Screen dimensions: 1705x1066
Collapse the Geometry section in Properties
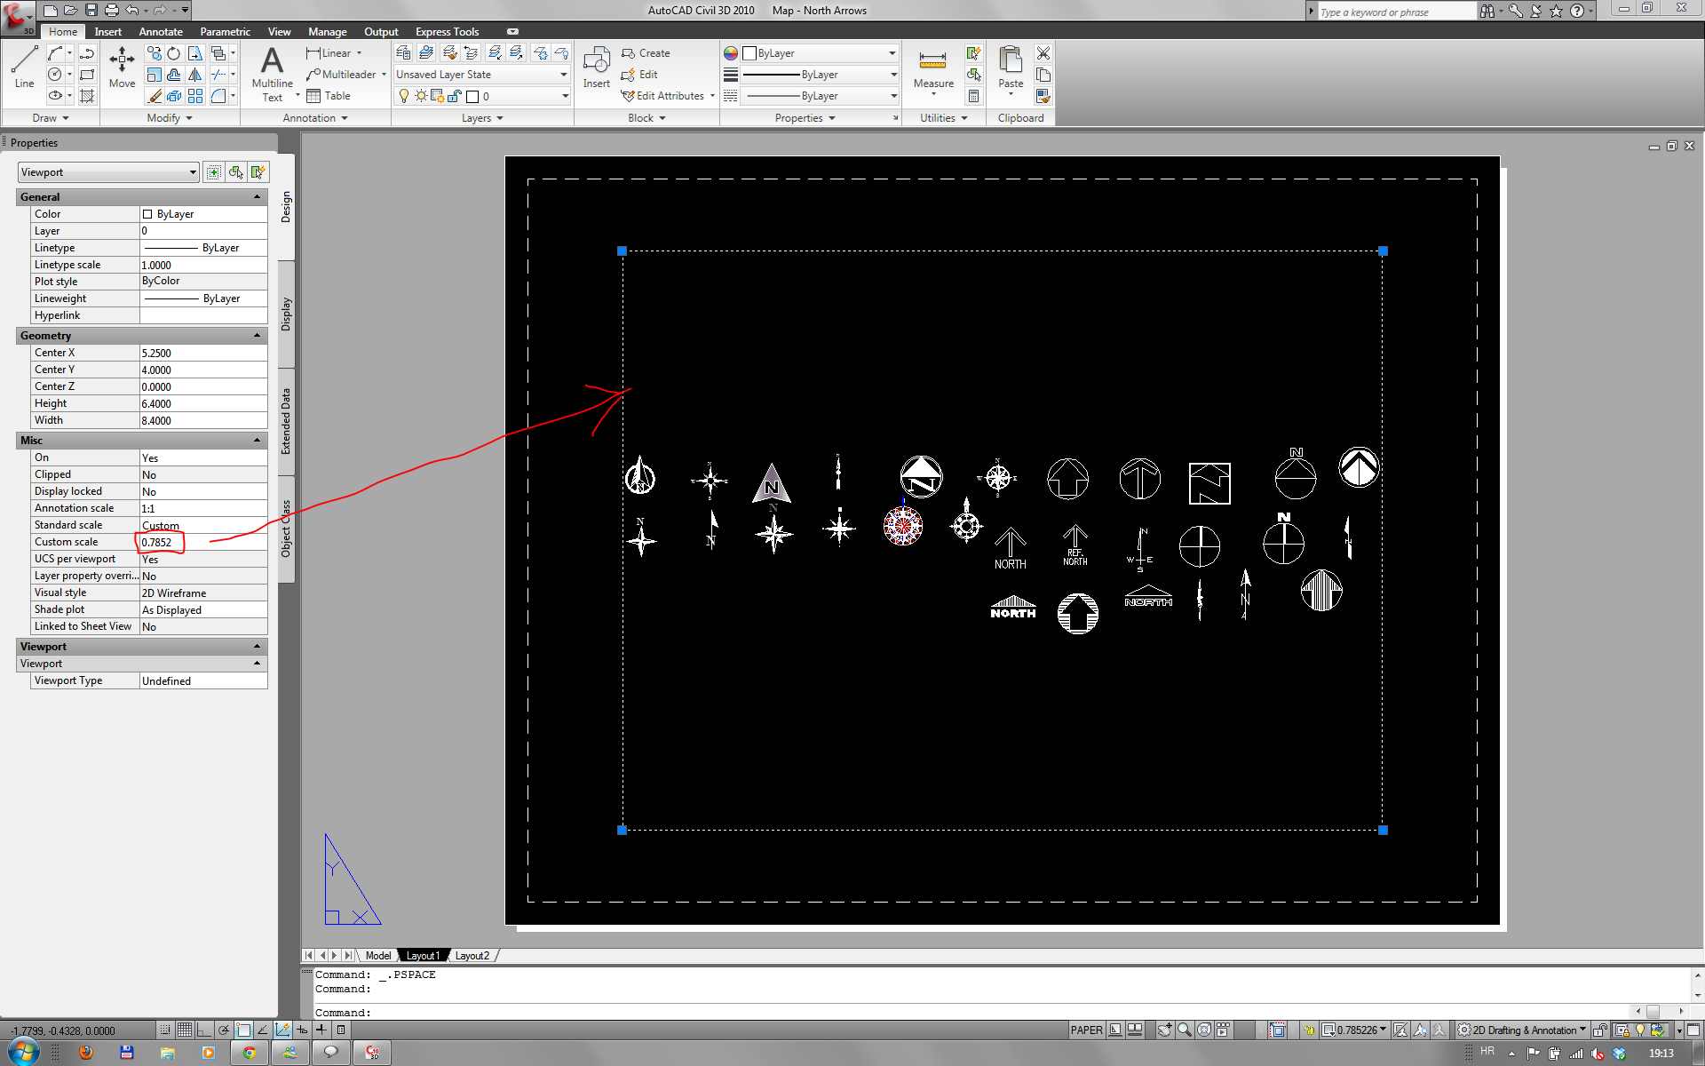(258, 336)
